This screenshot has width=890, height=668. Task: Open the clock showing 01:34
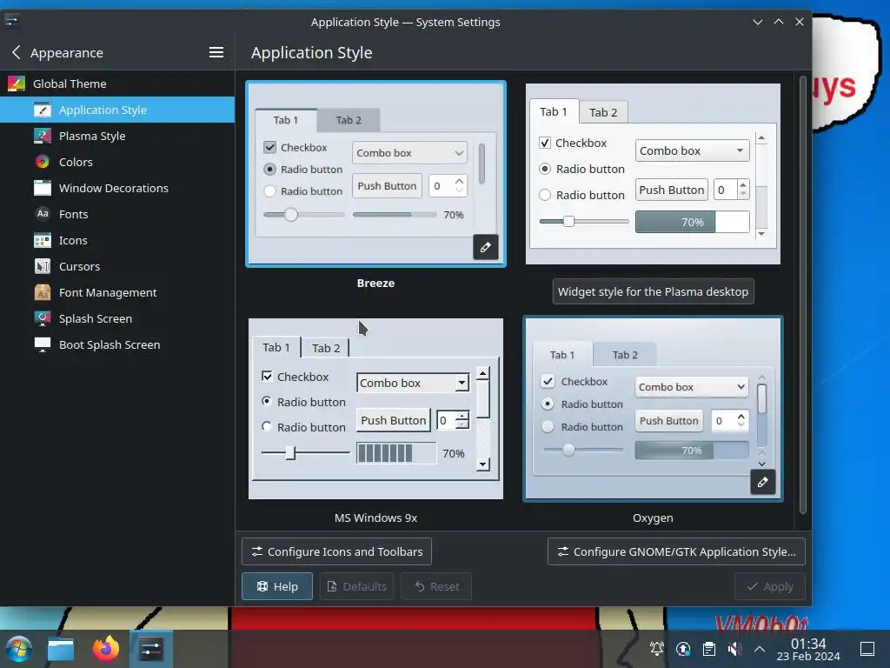coord(808,649)
